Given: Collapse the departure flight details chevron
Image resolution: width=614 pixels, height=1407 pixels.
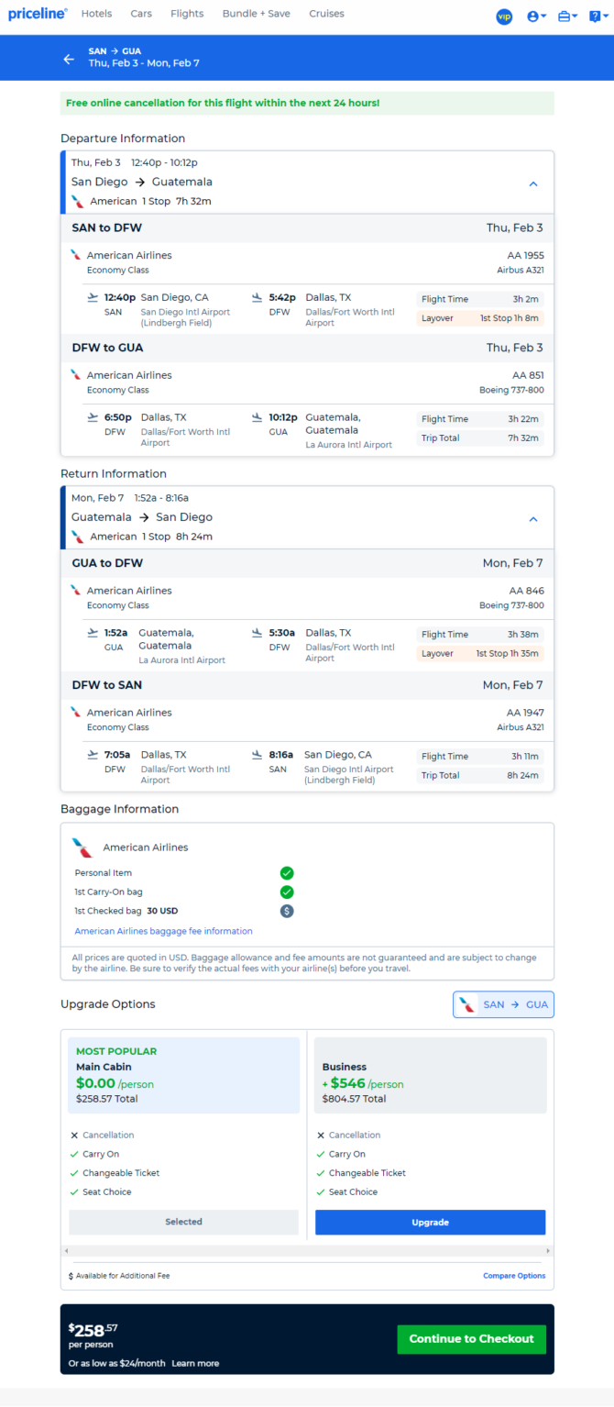Looking at the screenshot, I should (533, 183).
